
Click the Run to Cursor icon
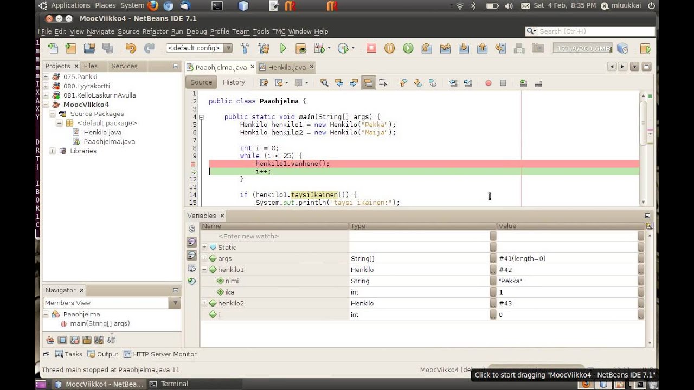[x=500, y=48]
